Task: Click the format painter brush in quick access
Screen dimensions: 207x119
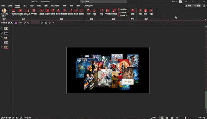Action: tap(50, 23)
